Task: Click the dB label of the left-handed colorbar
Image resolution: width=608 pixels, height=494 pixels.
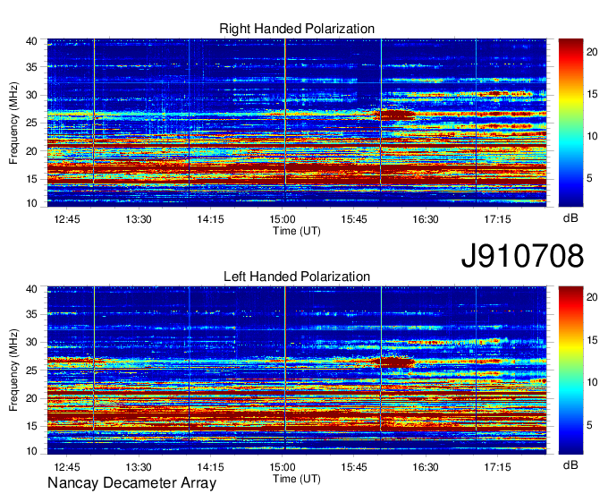Action: 570,464
